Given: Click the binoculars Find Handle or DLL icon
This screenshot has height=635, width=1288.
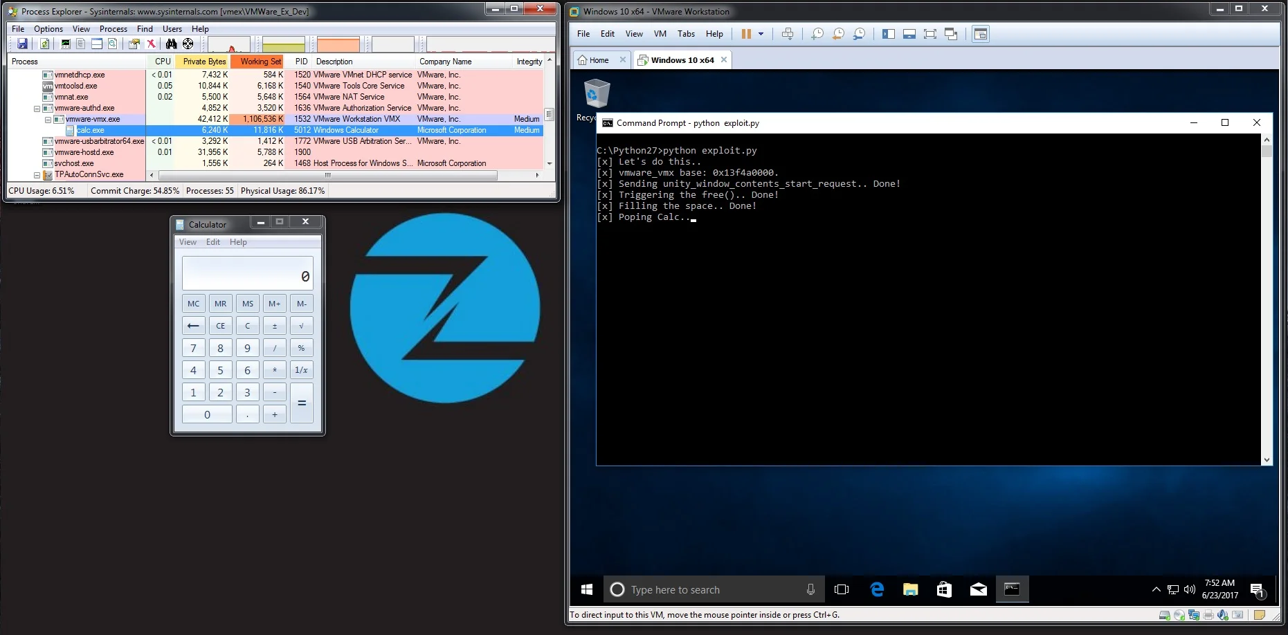Looking at the screenshot, I should coord(171,44).
